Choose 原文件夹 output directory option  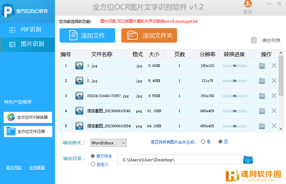tap(93, 156)
